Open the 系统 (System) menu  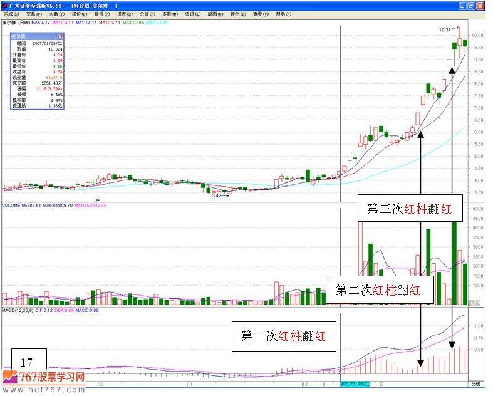coord(10,13)
